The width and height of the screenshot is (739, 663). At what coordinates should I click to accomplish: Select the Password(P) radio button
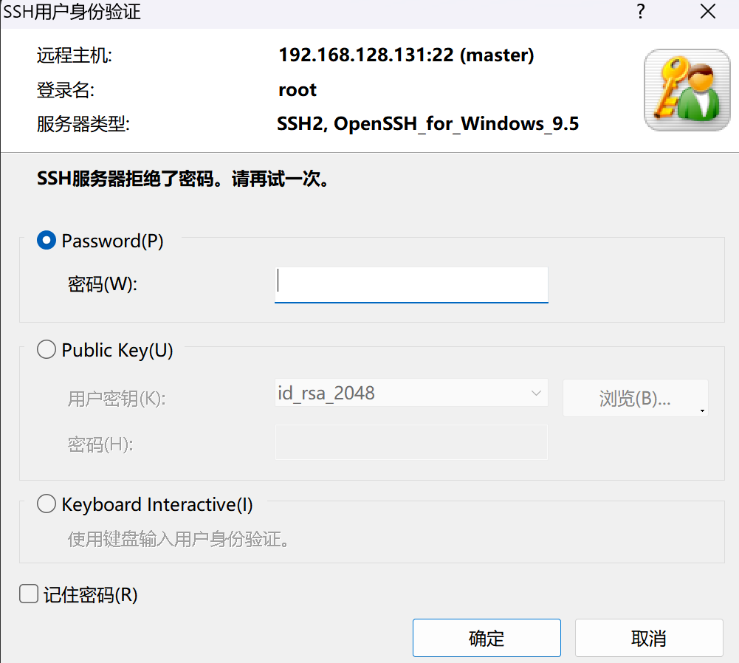(46, 240)
